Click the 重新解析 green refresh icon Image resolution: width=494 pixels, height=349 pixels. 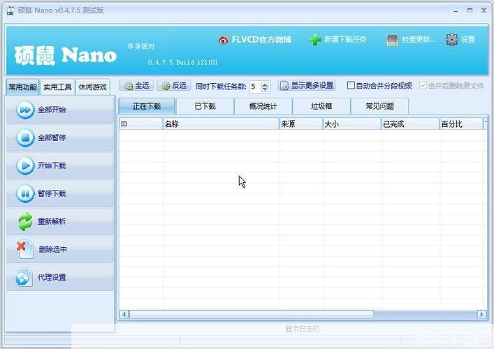pos(25,221)
